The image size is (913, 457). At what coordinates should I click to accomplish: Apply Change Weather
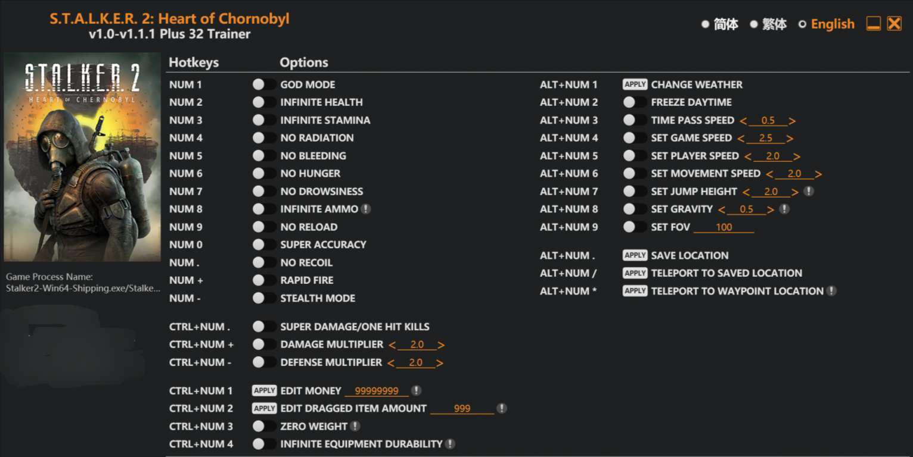pyautogui.click(x=635, y=84)
